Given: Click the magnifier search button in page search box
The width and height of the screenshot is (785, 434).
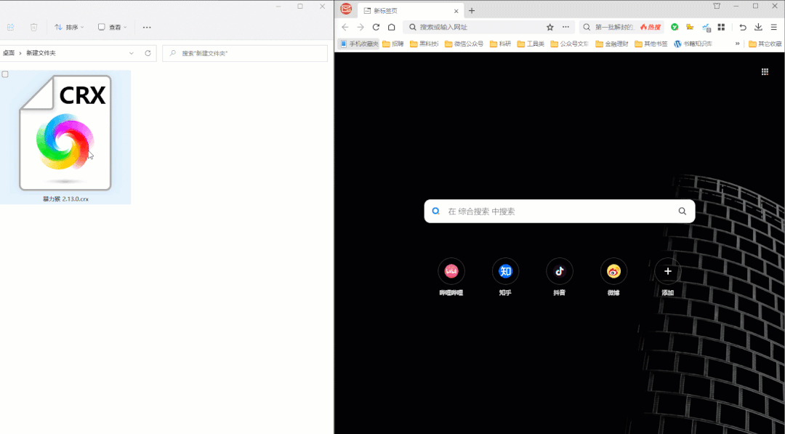Looking at the screenshot, I should tap(683, 212).
